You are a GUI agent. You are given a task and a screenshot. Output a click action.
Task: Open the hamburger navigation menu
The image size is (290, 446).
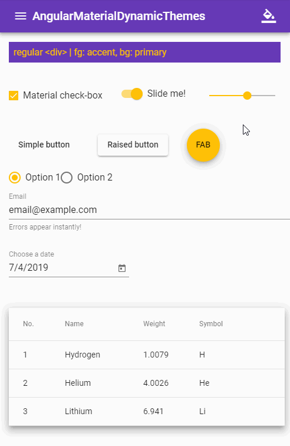pyautogui.click(x=21, y=16)
